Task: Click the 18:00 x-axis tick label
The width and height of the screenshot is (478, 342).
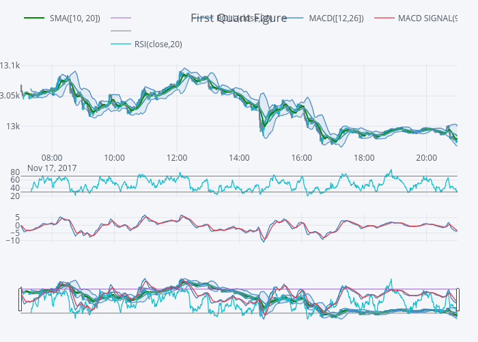Action: tap(365, 158)
